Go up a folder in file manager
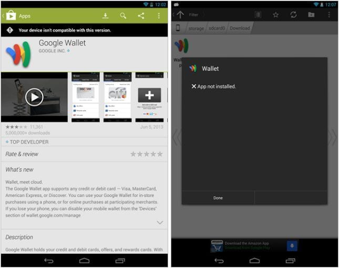This screenshot has width=339, height=268. tap(180, 15)
